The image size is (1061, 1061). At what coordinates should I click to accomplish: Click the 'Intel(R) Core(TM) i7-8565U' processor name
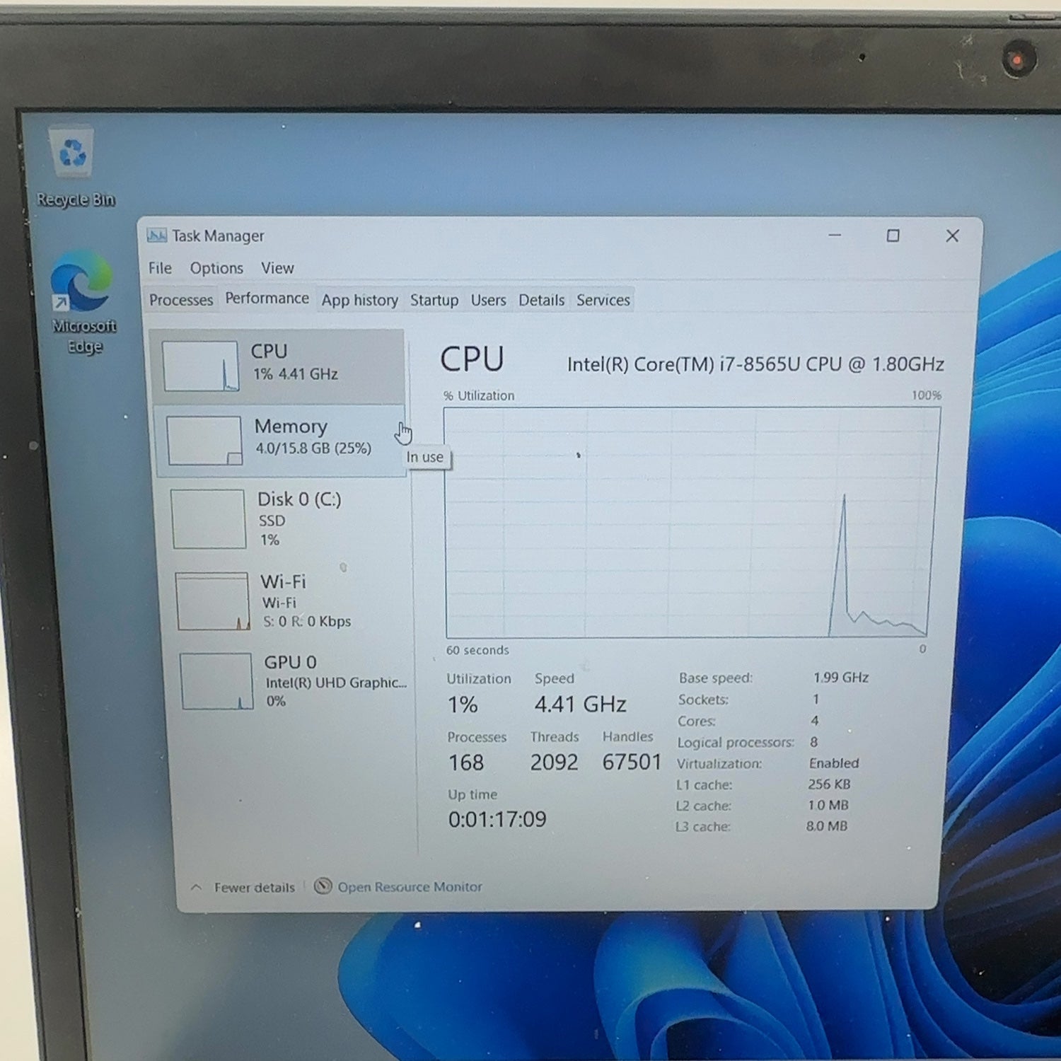(683, 364)
